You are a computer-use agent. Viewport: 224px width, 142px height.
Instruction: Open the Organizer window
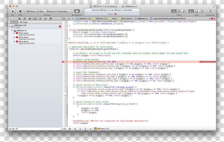click(210, 11)
